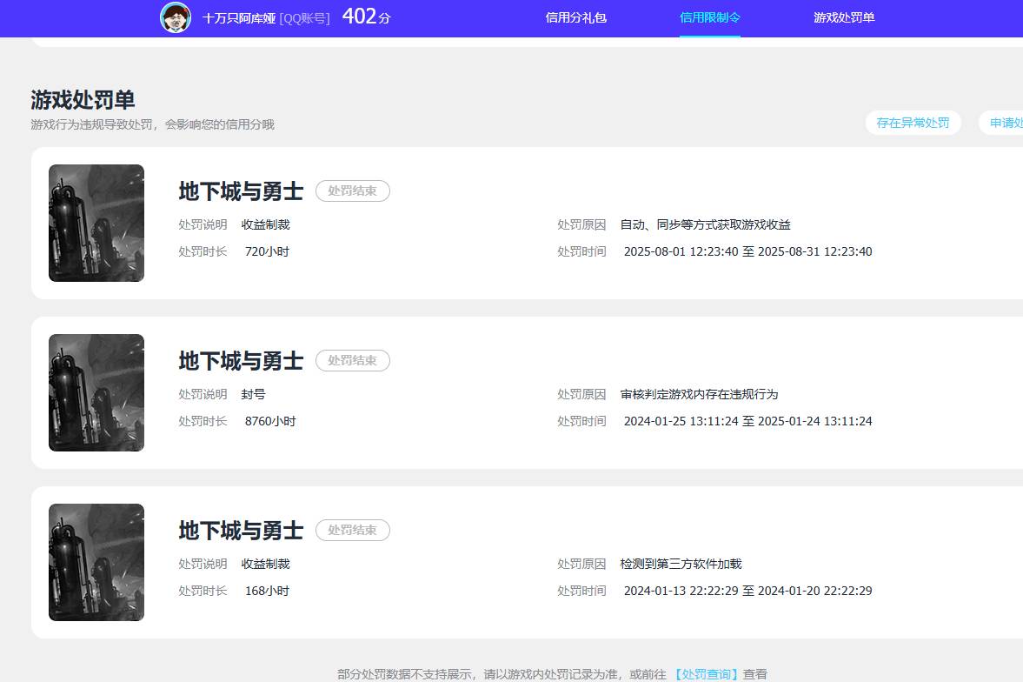This screenshot has height=682, width=1023.
Task: Click the 8760小时 penalty duration
Action: 270,420
